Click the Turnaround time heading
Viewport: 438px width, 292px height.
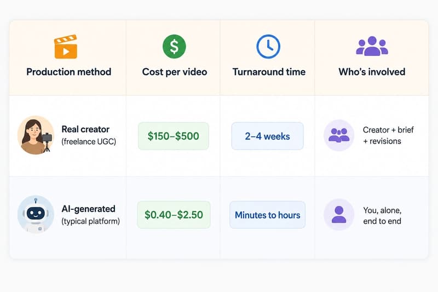coord(269,72)
